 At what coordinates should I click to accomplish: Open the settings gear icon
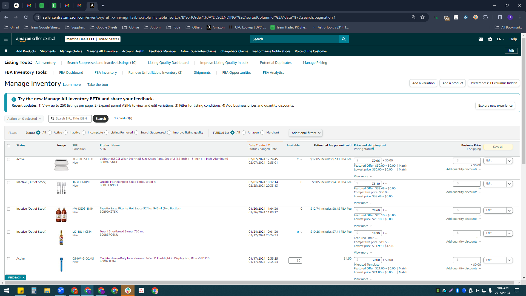point(490,39)
